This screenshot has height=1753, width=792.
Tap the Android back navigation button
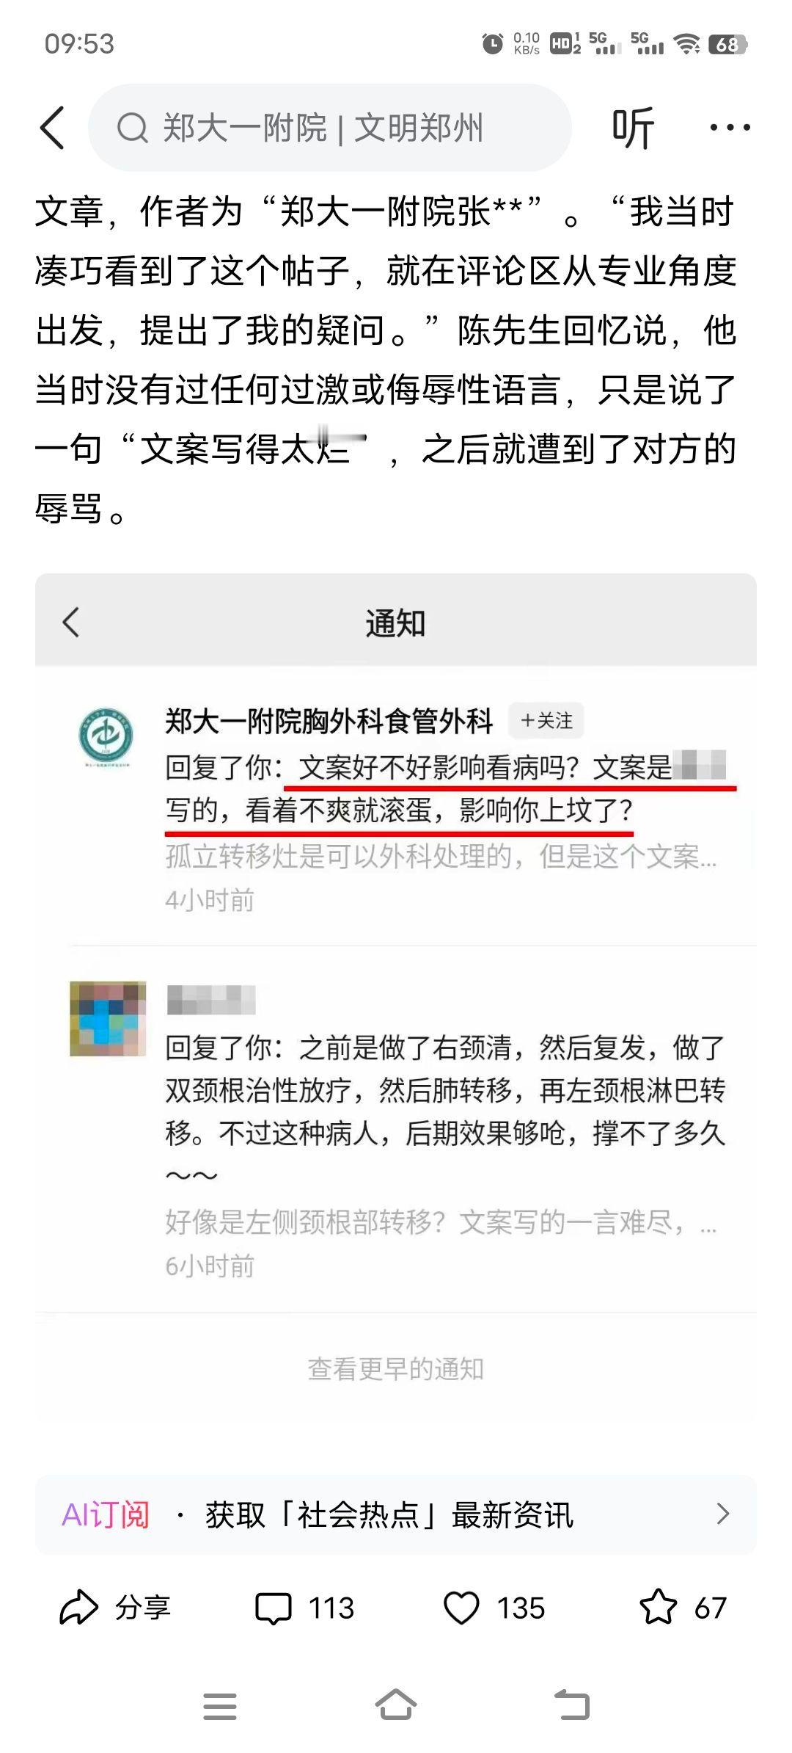pos(572,1705)
